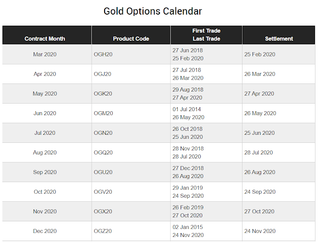Click settlement date 24 Nov 2020

pyautogui.click(x=260, y=231)
